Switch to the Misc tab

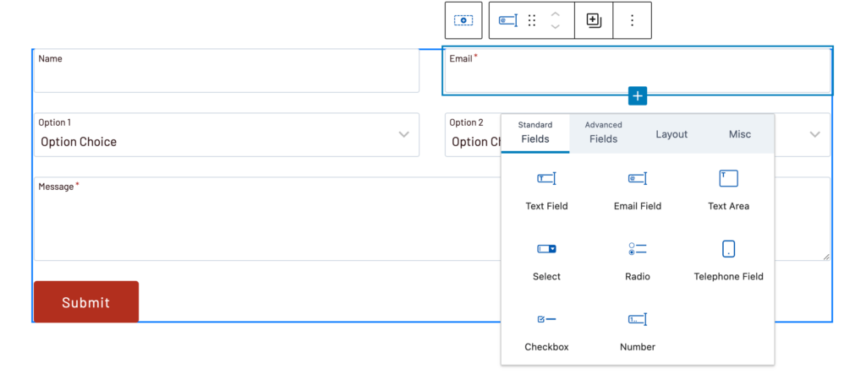click(x=740, y=134)
